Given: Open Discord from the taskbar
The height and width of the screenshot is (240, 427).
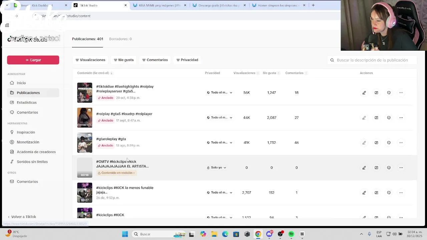Looking at the screenshot, I should tap(269, 234).
